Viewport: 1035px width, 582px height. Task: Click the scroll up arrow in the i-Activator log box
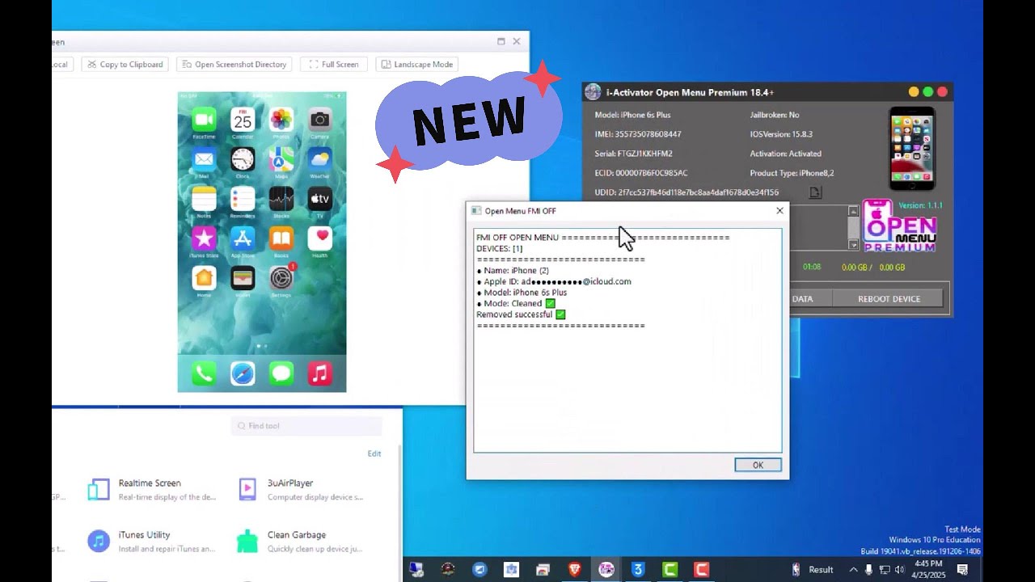pos(853,211)
